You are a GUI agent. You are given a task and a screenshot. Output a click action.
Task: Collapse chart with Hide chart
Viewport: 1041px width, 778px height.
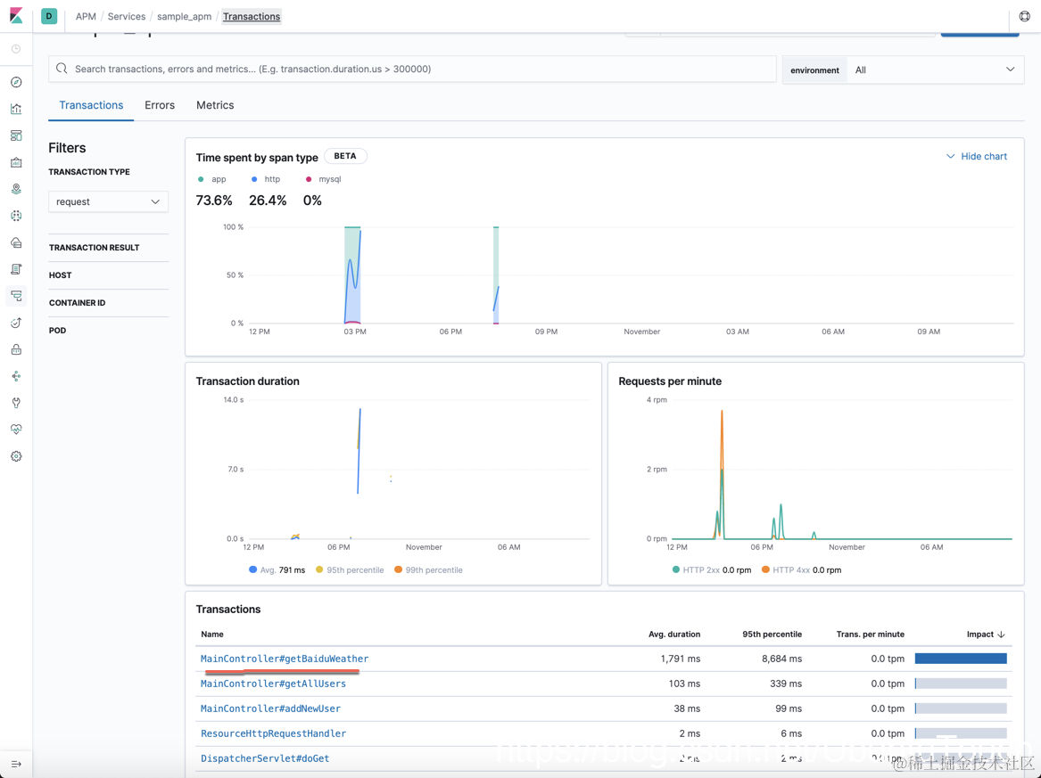tap(977, 157)
